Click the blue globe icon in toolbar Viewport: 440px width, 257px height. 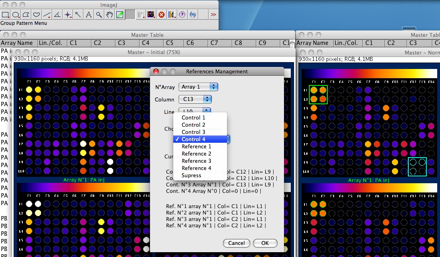click(193, 14)
